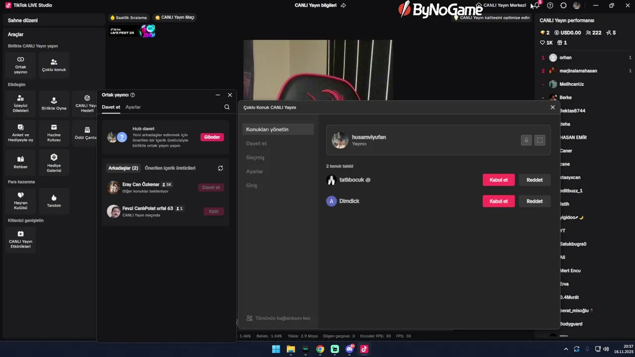Click the TikTok LIVE FEST 25 banner
Image resolution: width=635 pixels, height=357 pixels.
pos(132,31)
